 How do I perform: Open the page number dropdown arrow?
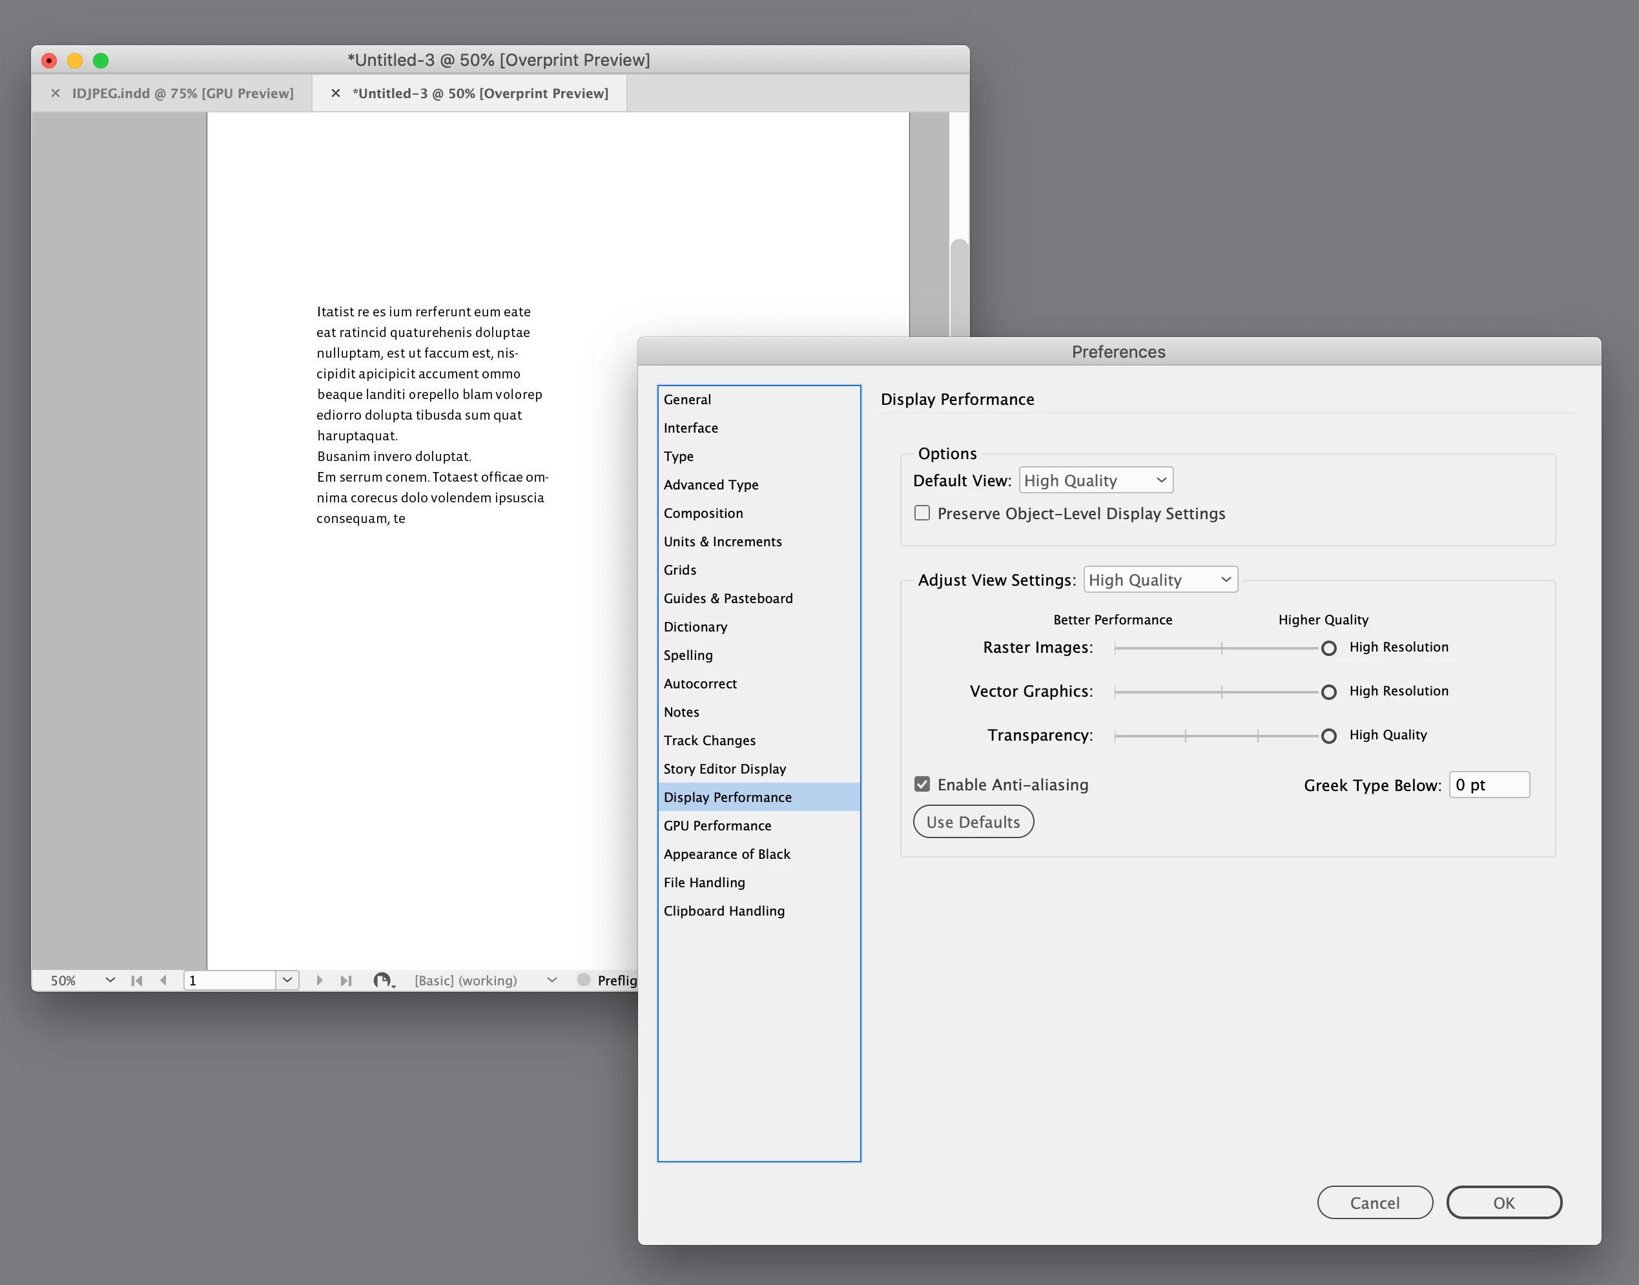[x=287, y=980]
